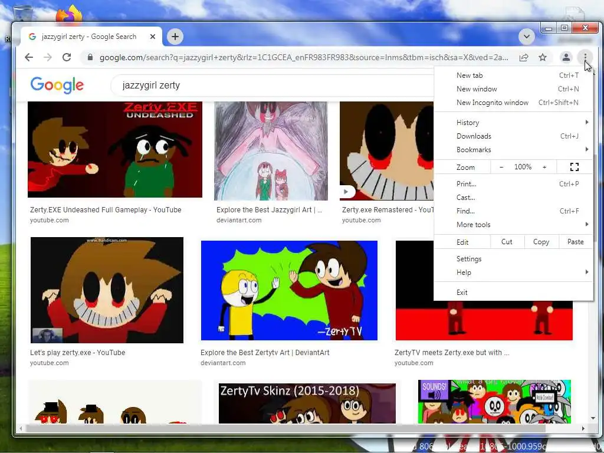Click the Cut button in Edit row
This screenshot has height=453, width=604.
(x=507, y=242)
